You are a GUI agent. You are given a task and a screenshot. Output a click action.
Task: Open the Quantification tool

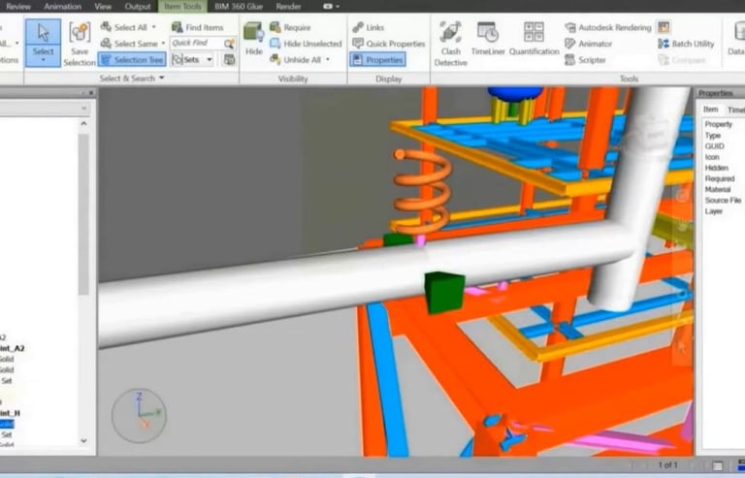click(x=534, y=39)
